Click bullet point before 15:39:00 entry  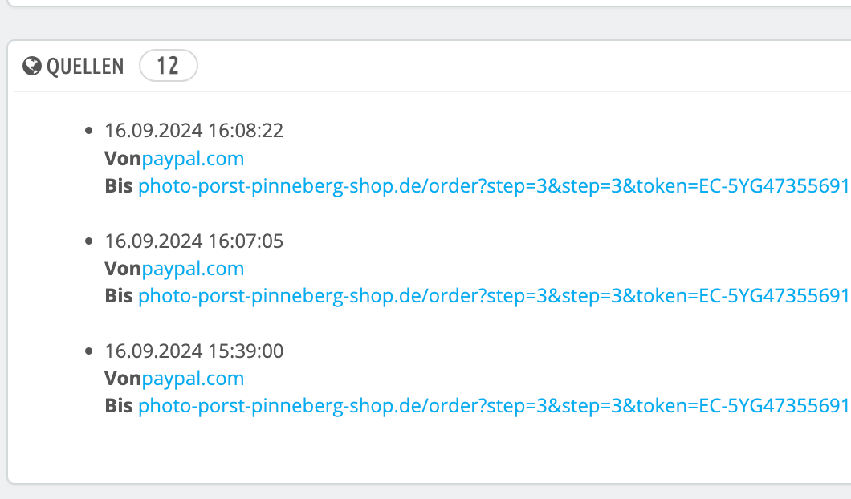pos(89,351)
